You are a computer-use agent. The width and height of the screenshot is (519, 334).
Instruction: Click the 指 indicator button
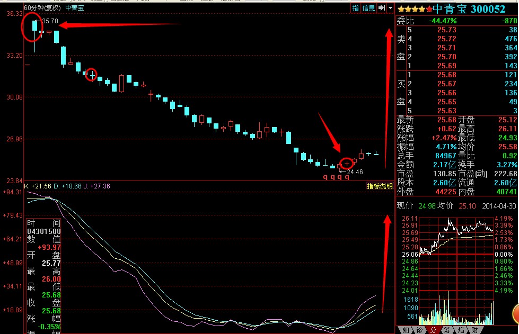[x=356, y=8]
